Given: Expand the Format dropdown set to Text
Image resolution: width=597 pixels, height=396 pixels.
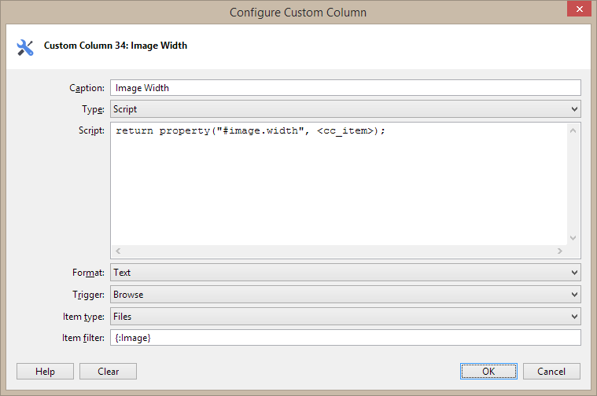Looking at the screenshot, I should [x=345, y=273].
